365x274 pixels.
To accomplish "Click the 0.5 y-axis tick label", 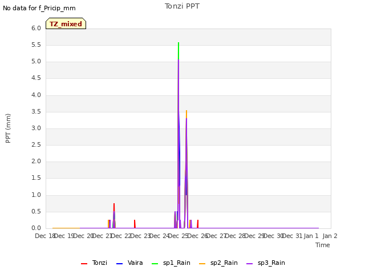I will coord(36,212).
